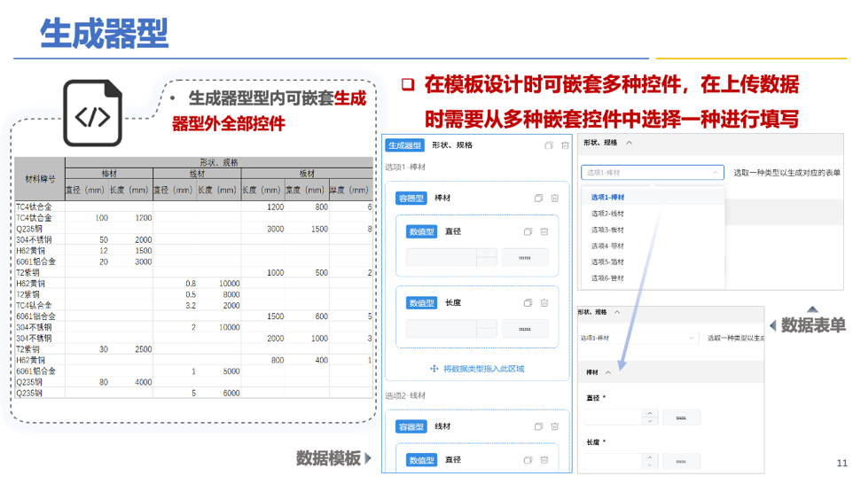This screenshot has height=484, width=861.
Task: Click the 生成器型 blue tag
Action: 405,145
